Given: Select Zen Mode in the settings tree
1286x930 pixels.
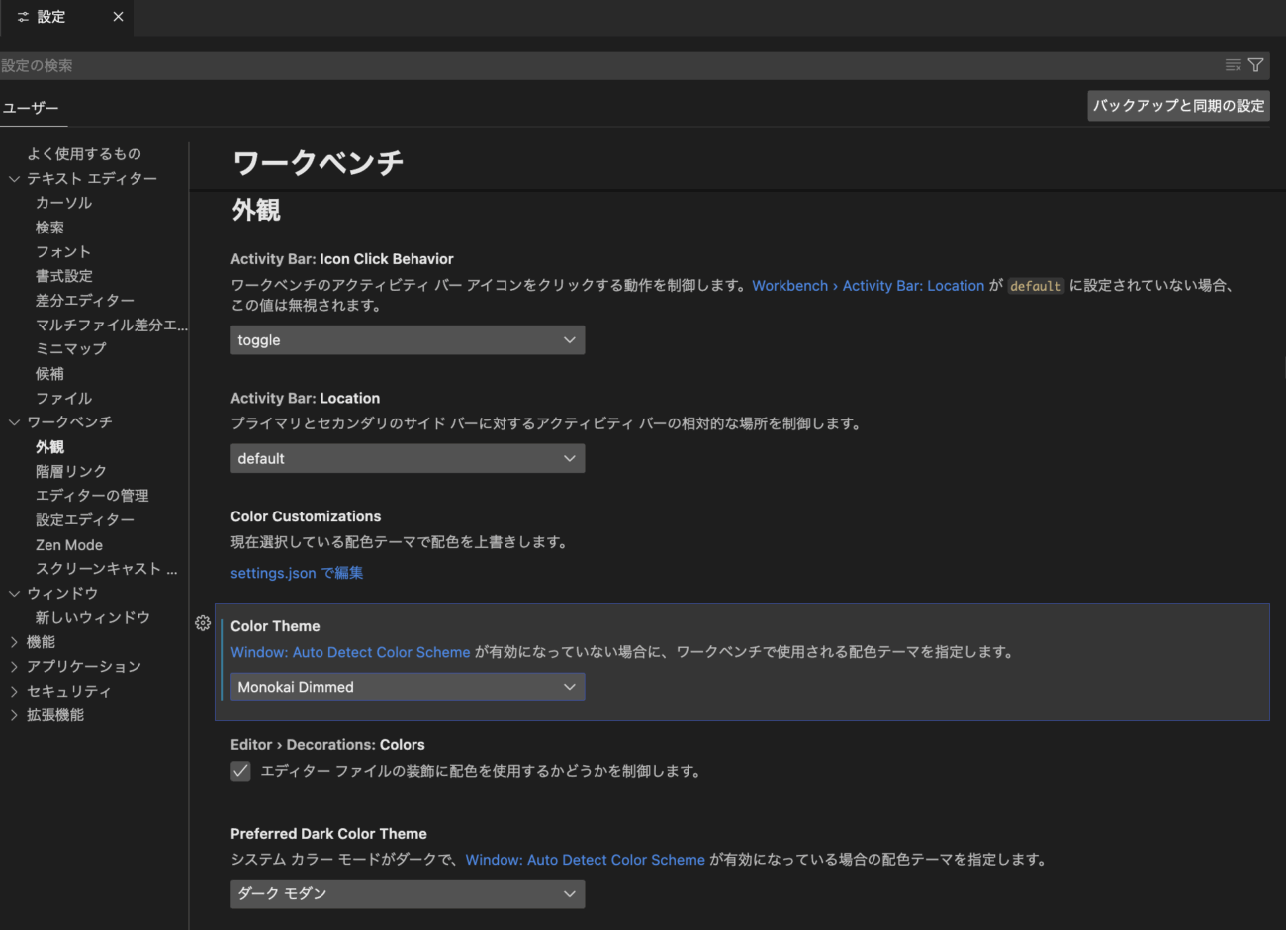Looking at the screenshot, I should pos(69,545).
